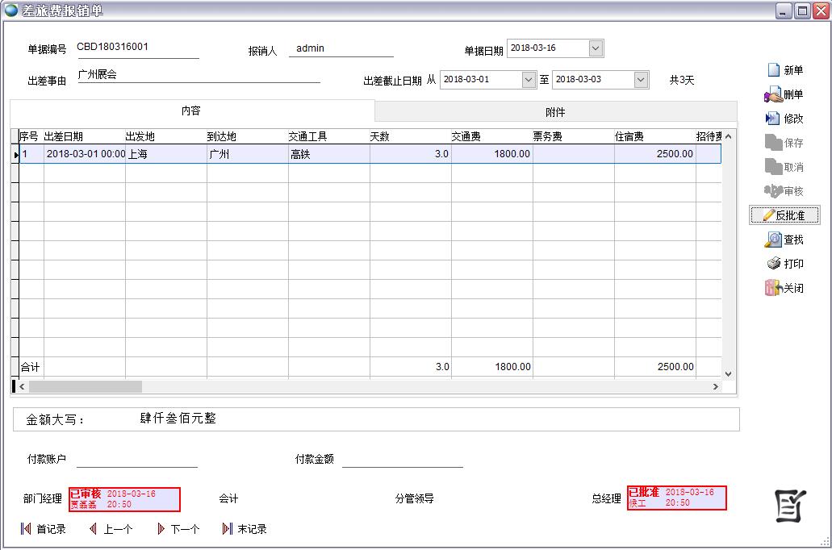
Task: Open 查找 (search) tool
Action: pos(774,240)
